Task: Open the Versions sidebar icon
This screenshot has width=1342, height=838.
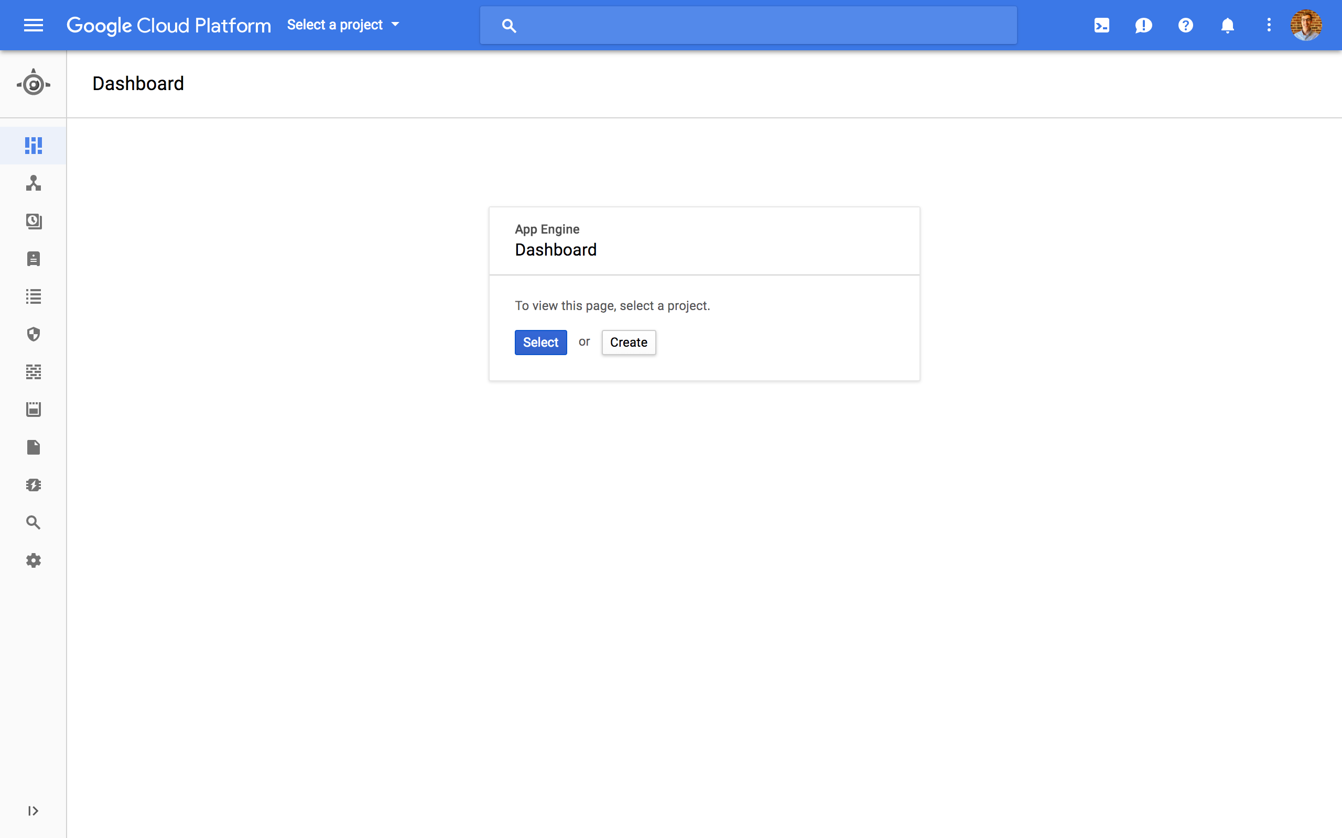Action: point(33,221)
